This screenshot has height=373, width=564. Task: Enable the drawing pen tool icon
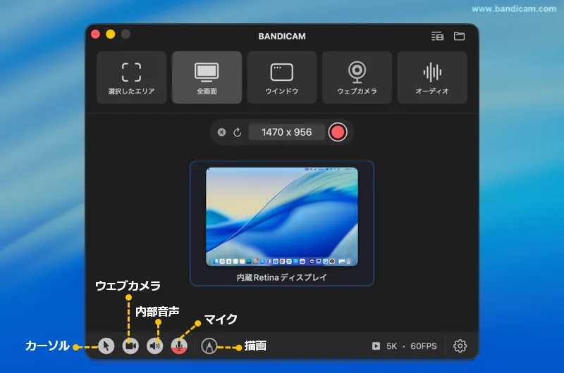coord(209,346)
